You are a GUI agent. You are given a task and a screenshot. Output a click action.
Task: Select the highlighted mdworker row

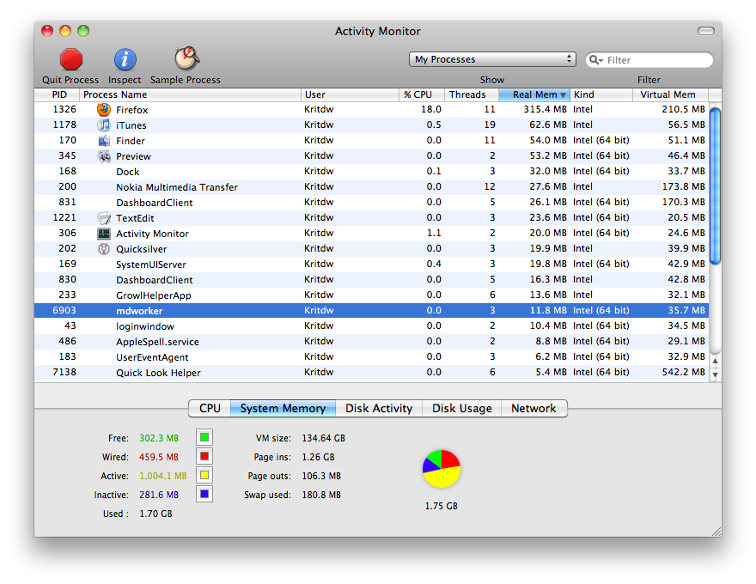coord(371,310)
